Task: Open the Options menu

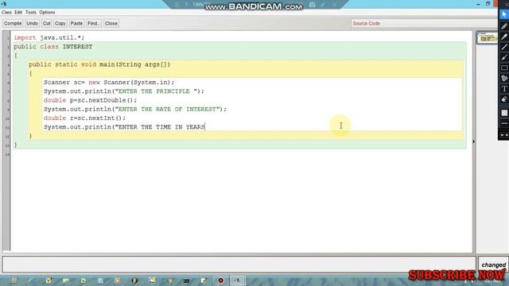Action: 47,13
